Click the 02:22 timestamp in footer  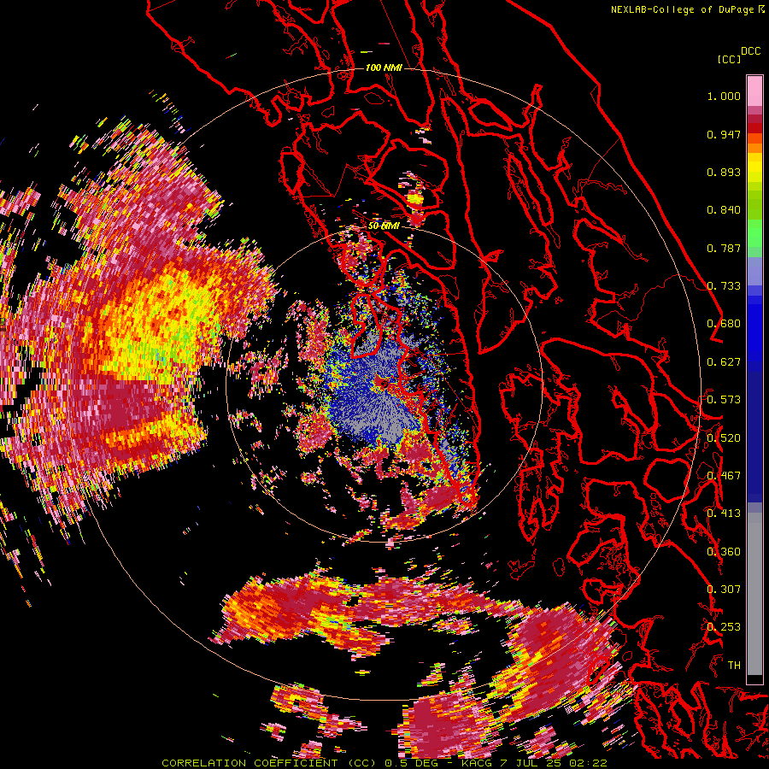click(588, 763)
